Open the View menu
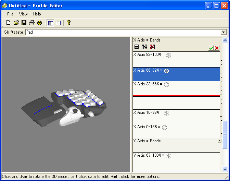 coord(23,14)
